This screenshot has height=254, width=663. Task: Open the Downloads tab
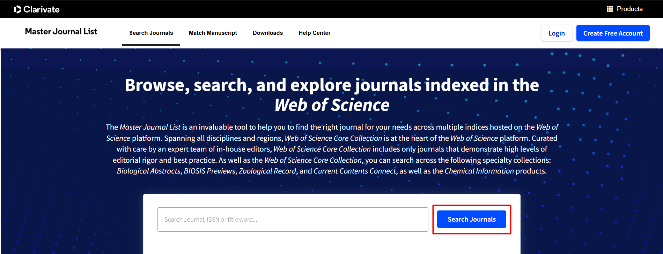268,33
